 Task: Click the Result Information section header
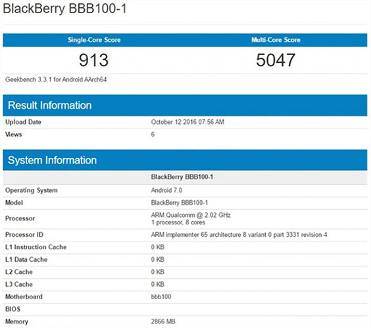tap(50, 105)
